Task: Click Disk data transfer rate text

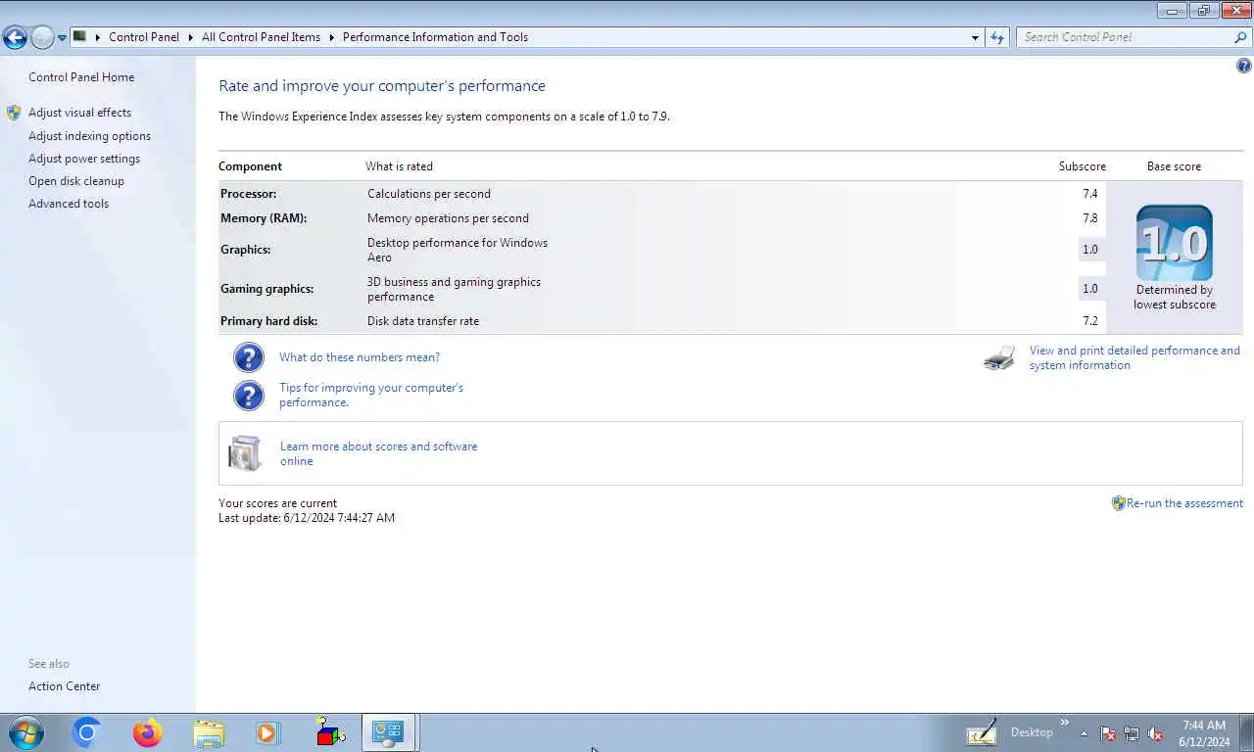Action: coord(423,321)
